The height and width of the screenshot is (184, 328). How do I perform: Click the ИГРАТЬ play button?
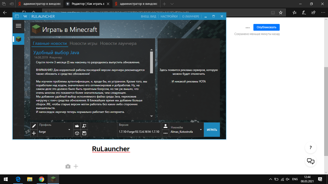pyautogui.click(x=212, y=130)
